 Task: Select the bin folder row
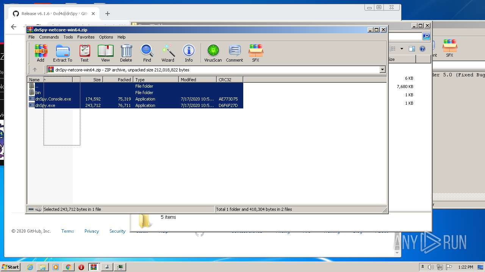(x=136, y=93)
